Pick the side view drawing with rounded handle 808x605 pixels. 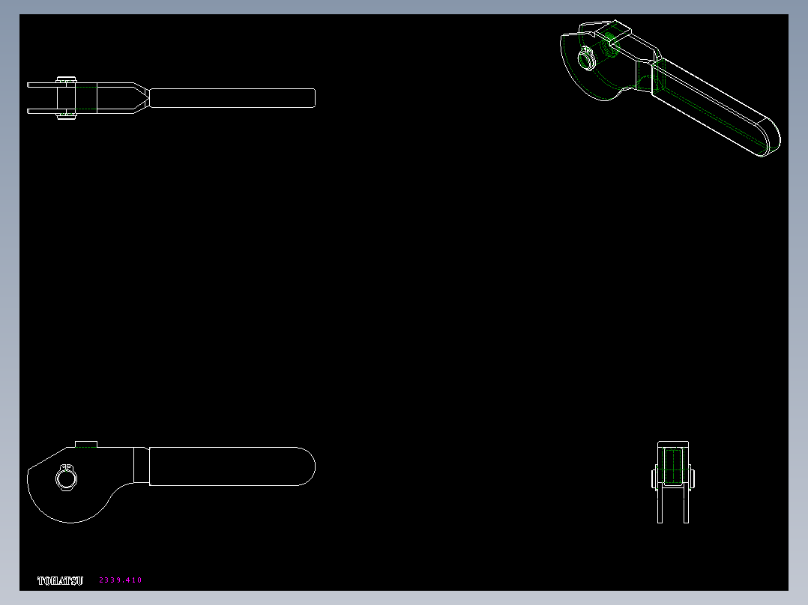(x=171, y=482)
